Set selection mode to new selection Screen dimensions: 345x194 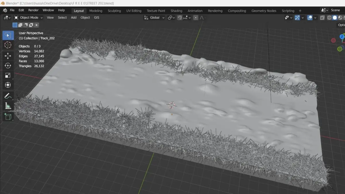point(15,25)
